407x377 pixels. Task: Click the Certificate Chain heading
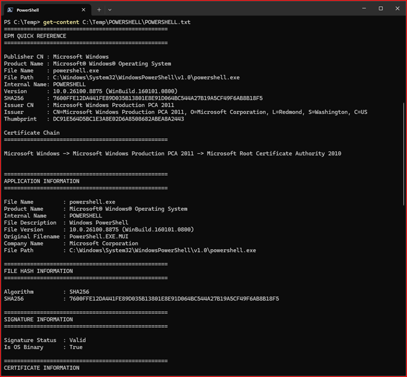pos(32,133)
